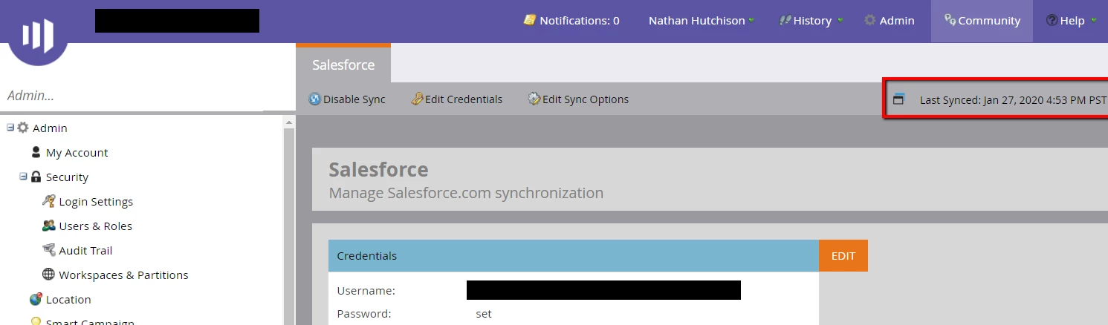Open Users & Roles in the tree
Screen dimensions: 1108x325
tap(95, 226)
